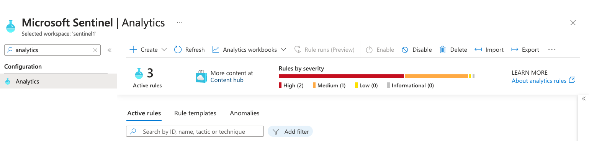The image size is (589, 141).
Task: Clear the analytics search text
Action: [x=95, y=50]
